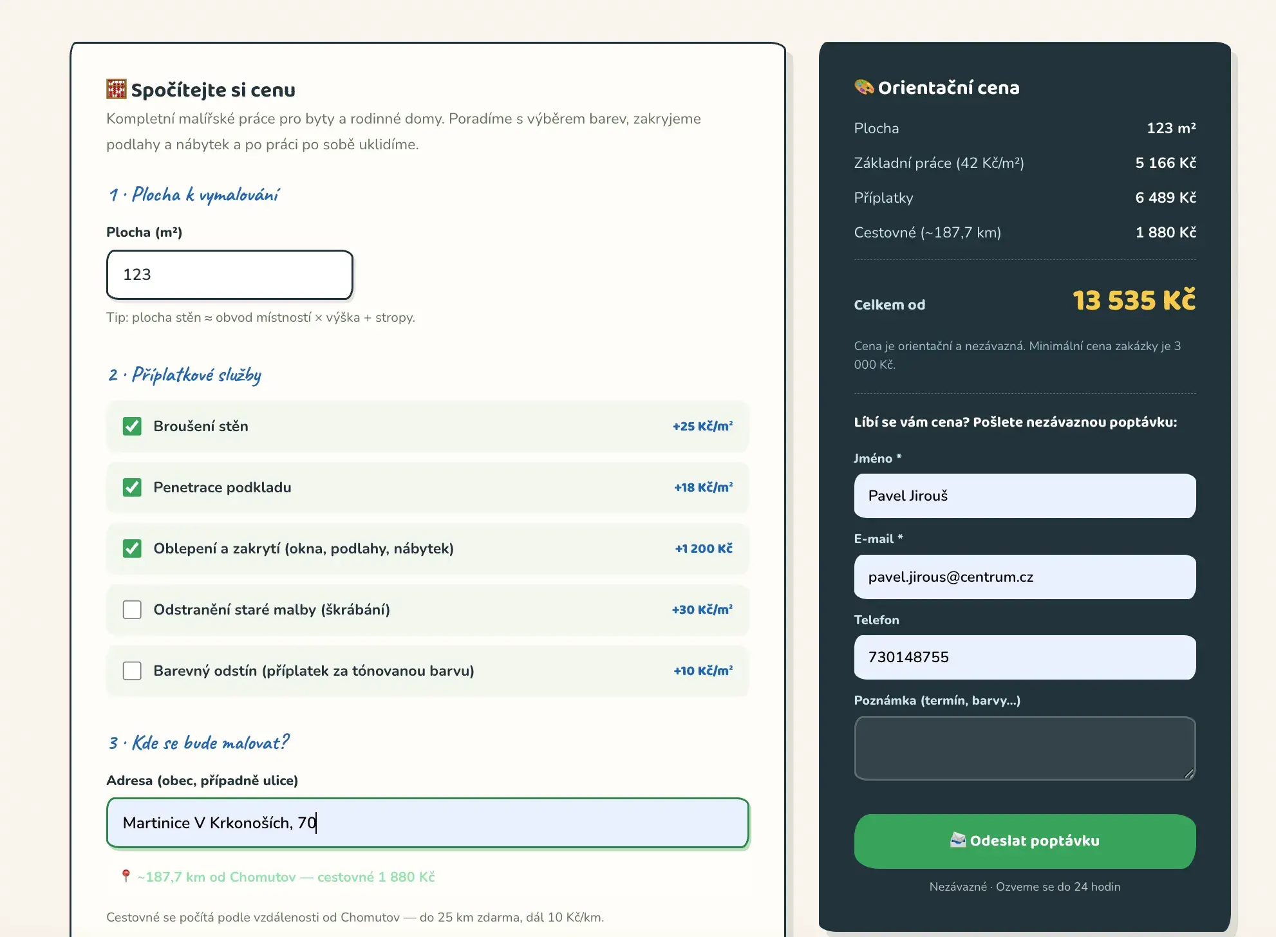The height and width of the screenshot is (937, 1276).
Task: Send the inquiry with Odeslat poptávku
Action: pos(1025,841)
